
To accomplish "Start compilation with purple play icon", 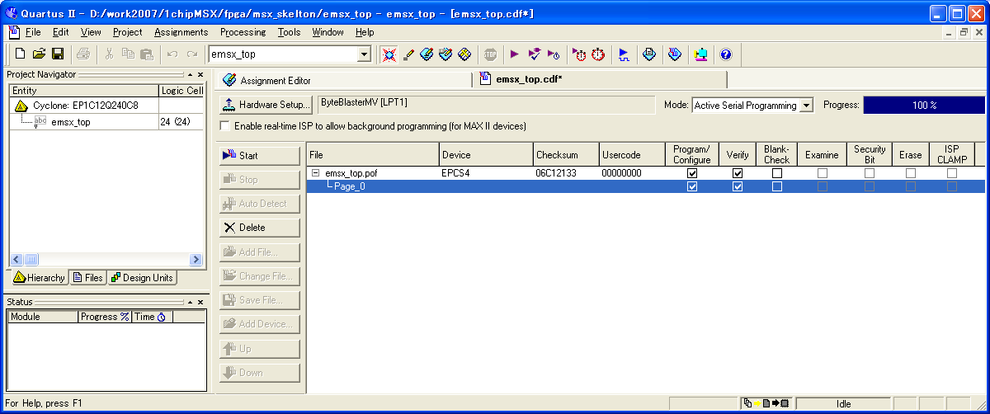I will click(514, 54).
